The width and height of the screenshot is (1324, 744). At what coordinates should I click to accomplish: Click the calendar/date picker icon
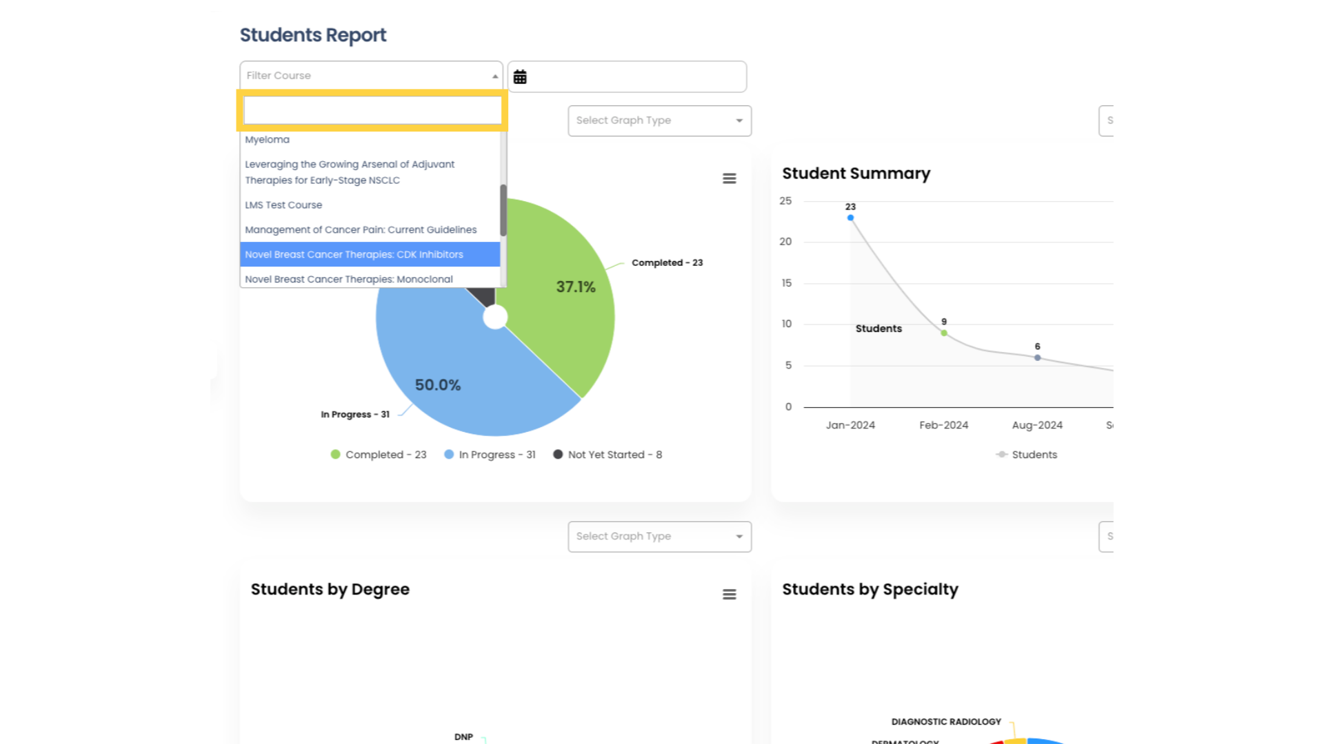(x=520, y=76)
